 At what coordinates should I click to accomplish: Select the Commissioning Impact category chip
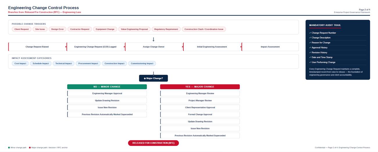(142, 63)
